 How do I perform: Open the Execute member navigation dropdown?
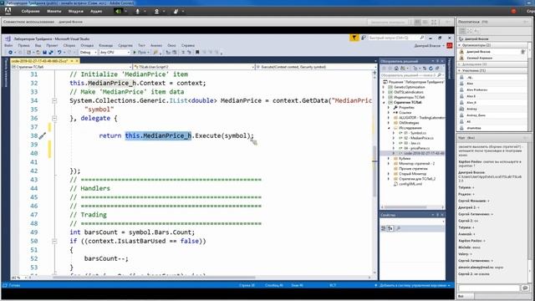click(x=315, y=67)
